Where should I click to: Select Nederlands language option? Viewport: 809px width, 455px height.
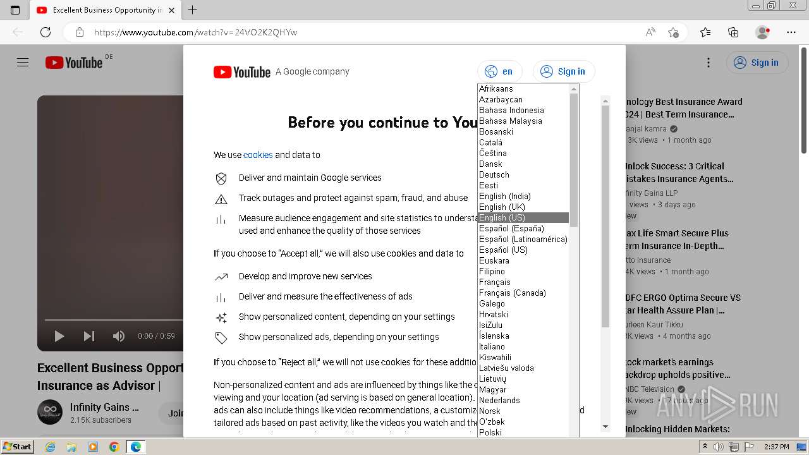523,400
